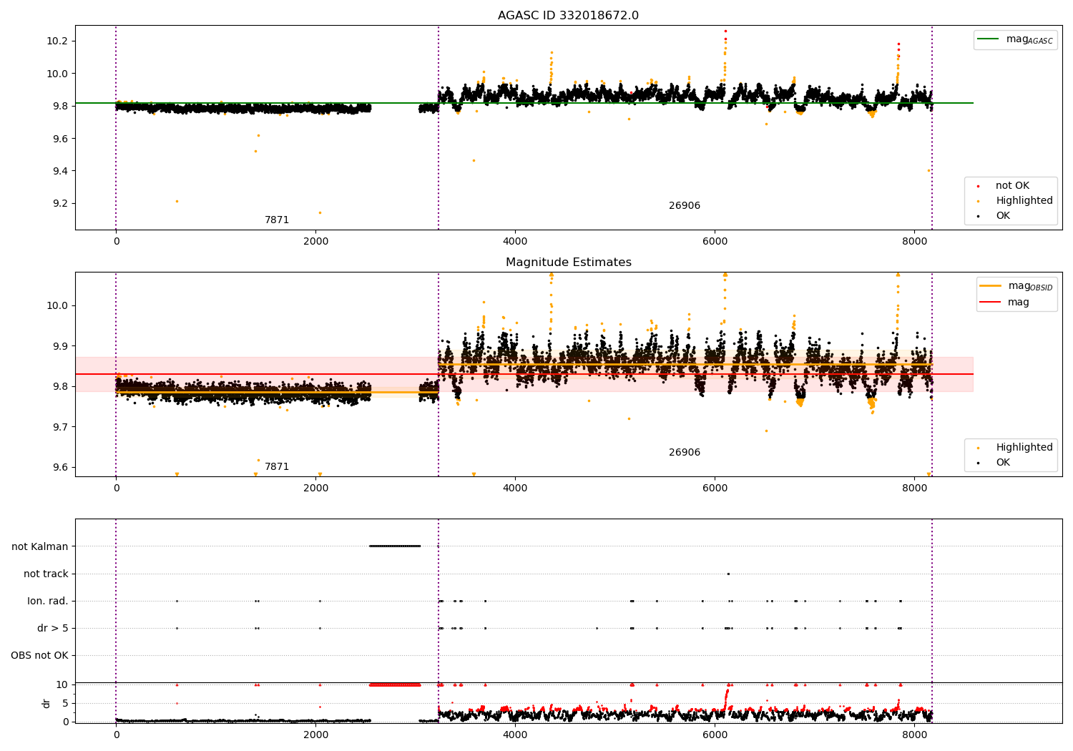The width and height of the screenshot is (1073, 751).
Task: Select the red 'not OK' legend marker
Action: (979, 186)
